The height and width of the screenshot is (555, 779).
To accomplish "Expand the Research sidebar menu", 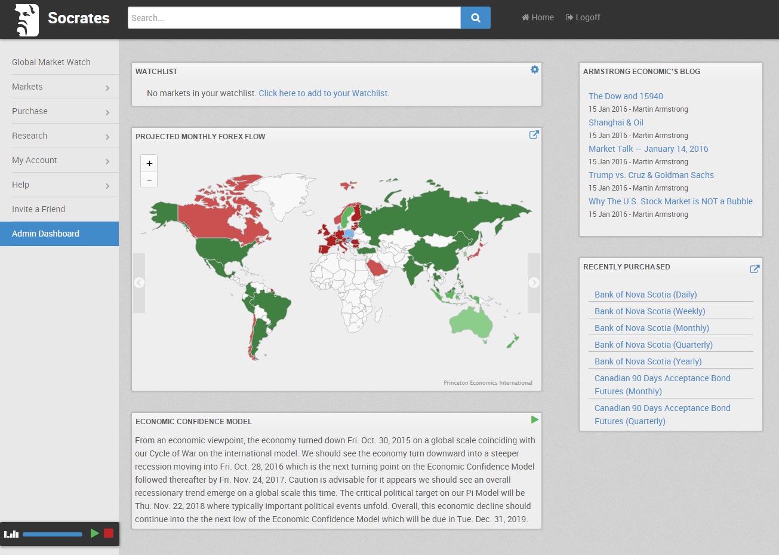I will tap(59, 136).
